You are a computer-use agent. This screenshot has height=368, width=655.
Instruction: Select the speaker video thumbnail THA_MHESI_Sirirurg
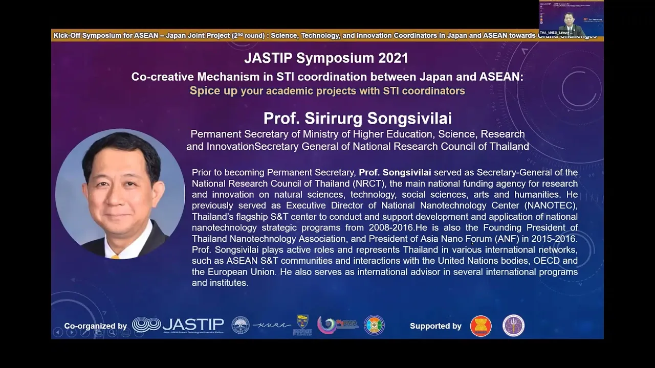[571, 18]
